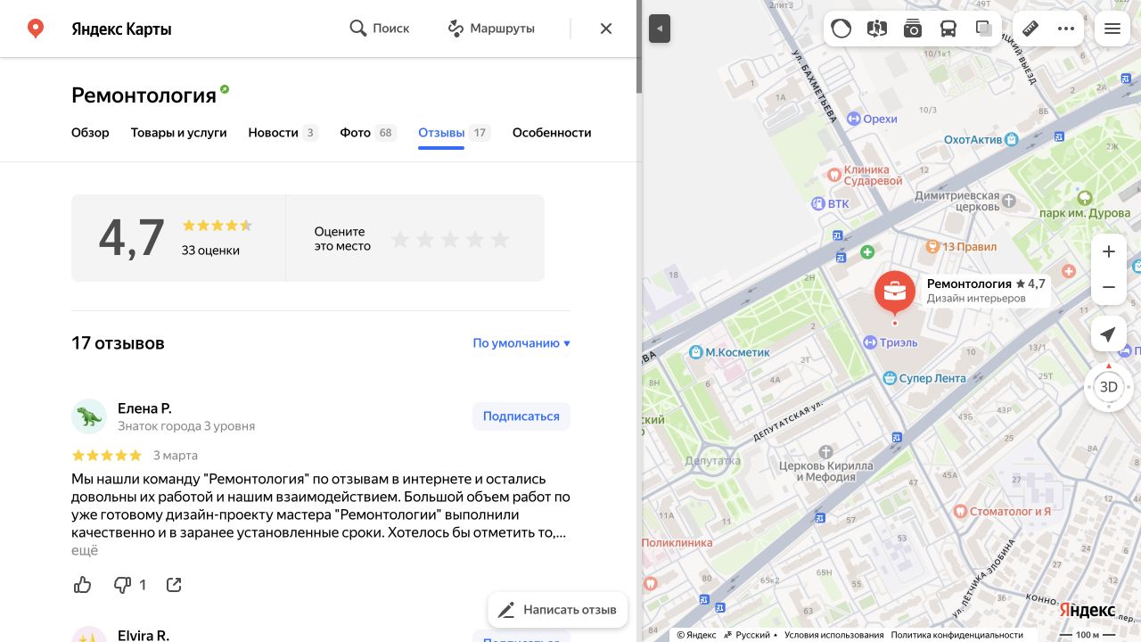The width and height of the screenshot is (1141, 642).
Task: Open Маршруты route planner
Action: pyautogui.click(x=491, y=29)
